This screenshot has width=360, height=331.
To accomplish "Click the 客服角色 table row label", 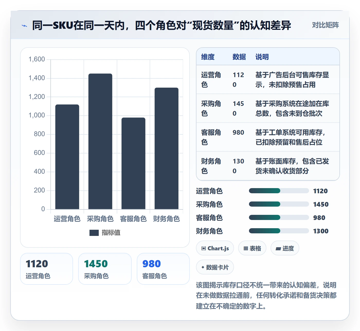I will pos(211,137).
